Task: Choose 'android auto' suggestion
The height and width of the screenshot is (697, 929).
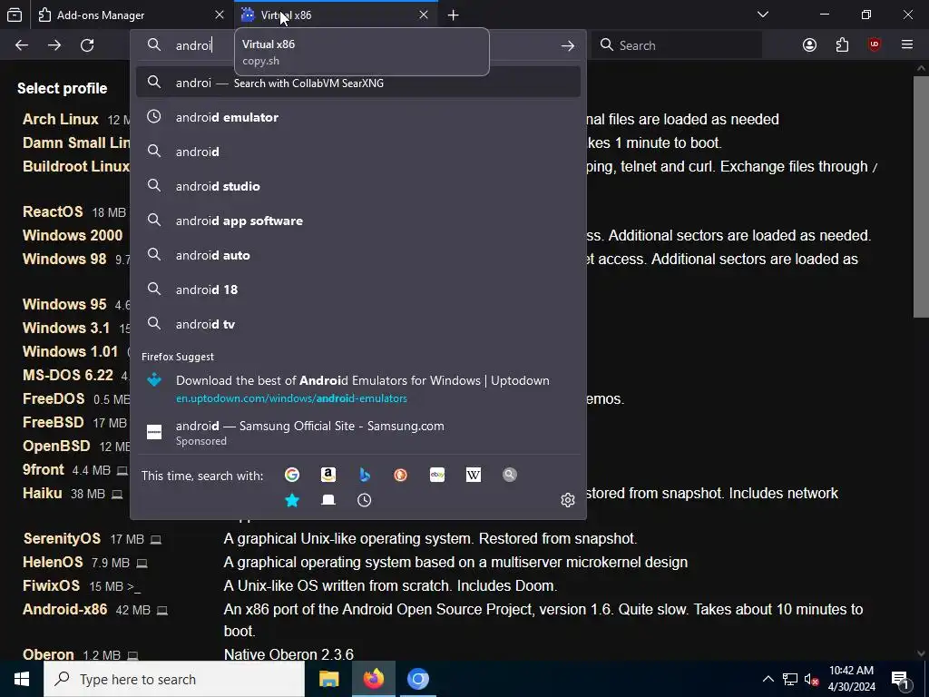Action: pyautogui.click(x=358, y=255)
